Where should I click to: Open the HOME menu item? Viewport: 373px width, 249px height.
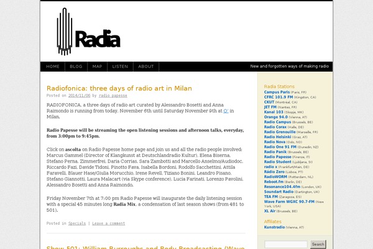click(53, 67)
